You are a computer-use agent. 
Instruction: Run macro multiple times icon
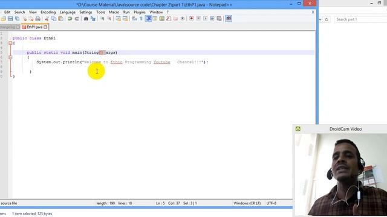pyautogui.click(x=212, y=19)
